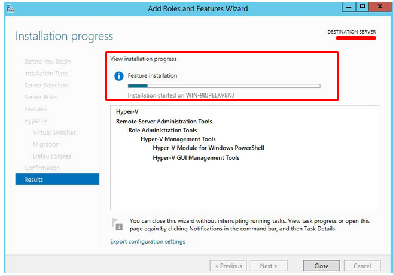Click 'View installation progress' heading
The image size is (393, 276).
[x=144, y=59]
